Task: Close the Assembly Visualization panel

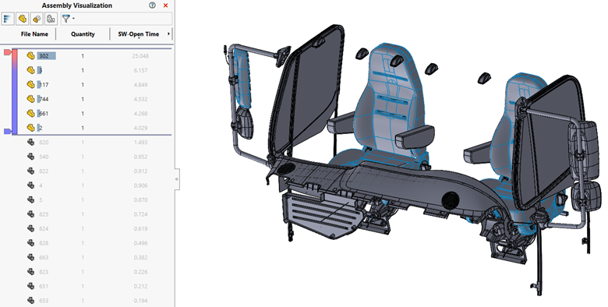Action: tap(165, 5)
